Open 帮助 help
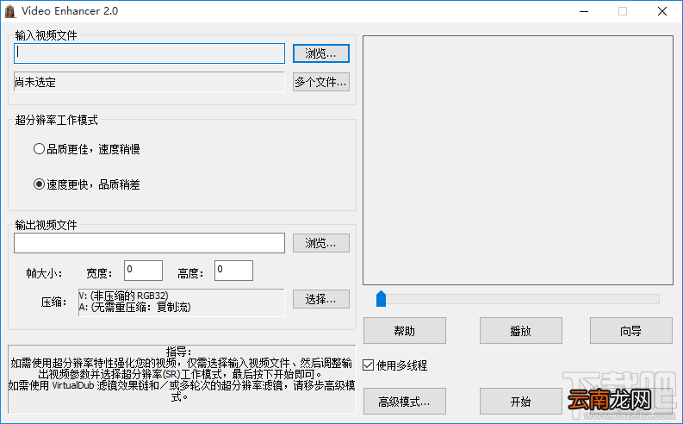The image size is (683, 424). coord(405,331)
